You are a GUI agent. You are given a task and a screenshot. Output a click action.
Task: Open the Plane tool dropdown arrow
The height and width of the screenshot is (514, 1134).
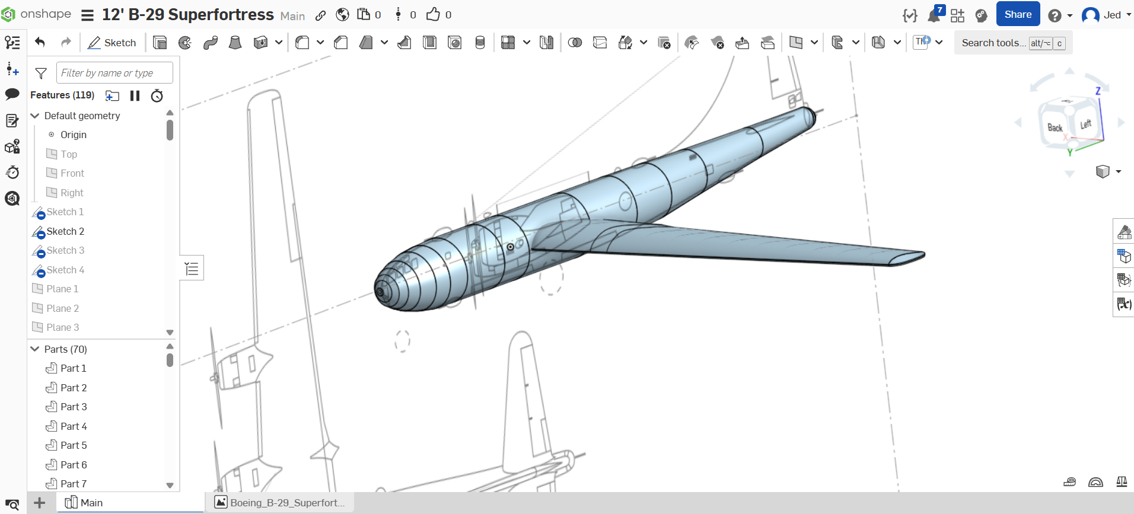[x=814, y=42]
